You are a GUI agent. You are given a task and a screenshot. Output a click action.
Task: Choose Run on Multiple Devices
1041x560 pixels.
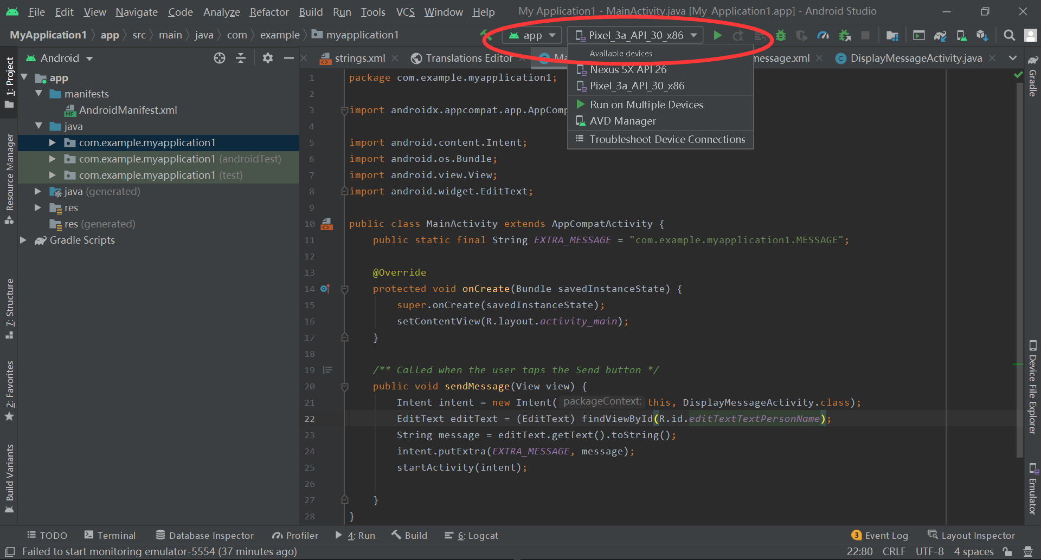click(x=660, y=105)
